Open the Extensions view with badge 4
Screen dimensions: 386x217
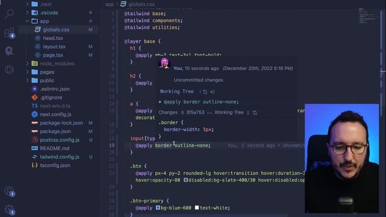click(10, 33)
